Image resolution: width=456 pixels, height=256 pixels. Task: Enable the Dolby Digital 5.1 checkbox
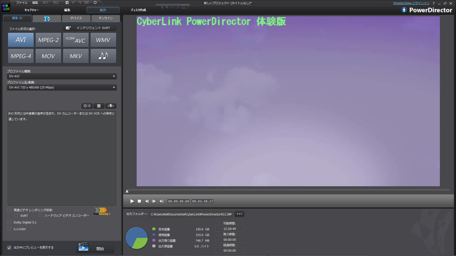point(9,222)
